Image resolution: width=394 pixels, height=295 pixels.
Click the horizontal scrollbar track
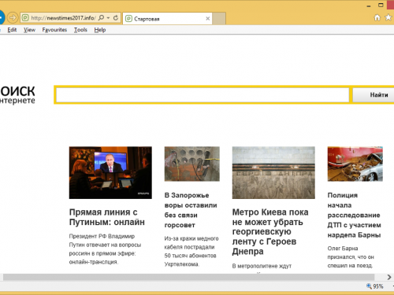point(188,277)
